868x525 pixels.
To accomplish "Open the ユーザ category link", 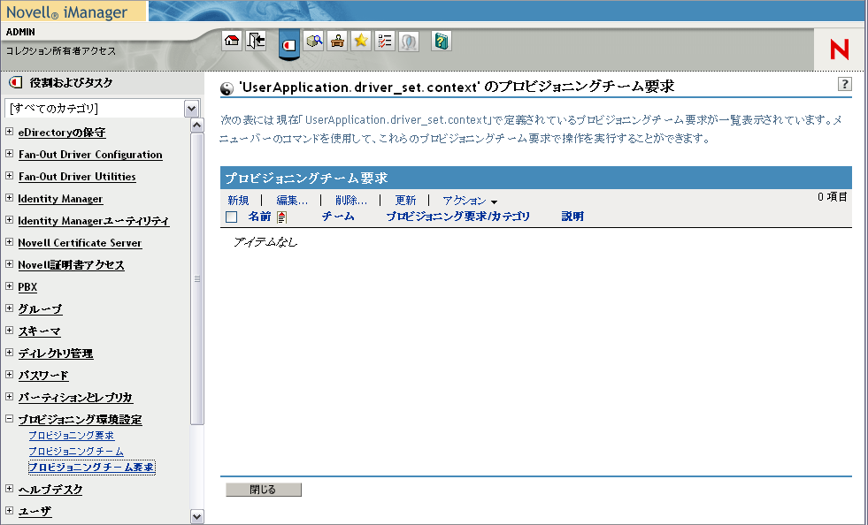I will [x=35, y=512].
